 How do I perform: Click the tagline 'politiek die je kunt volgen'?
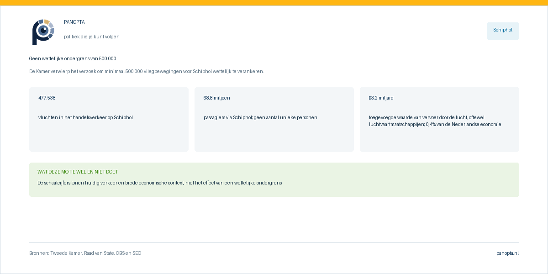click(92, 37)
